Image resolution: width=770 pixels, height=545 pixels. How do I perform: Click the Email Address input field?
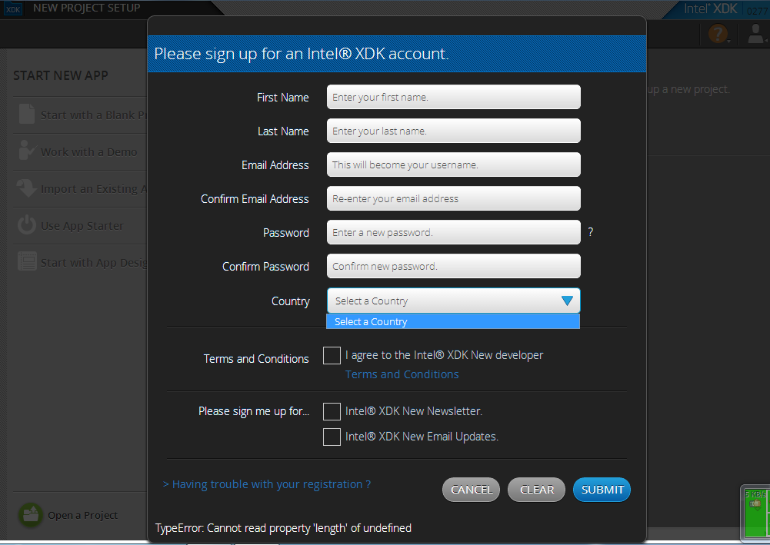(454, 164)
